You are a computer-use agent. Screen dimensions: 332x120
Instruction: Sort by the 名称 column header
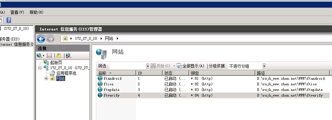point(116,73)
